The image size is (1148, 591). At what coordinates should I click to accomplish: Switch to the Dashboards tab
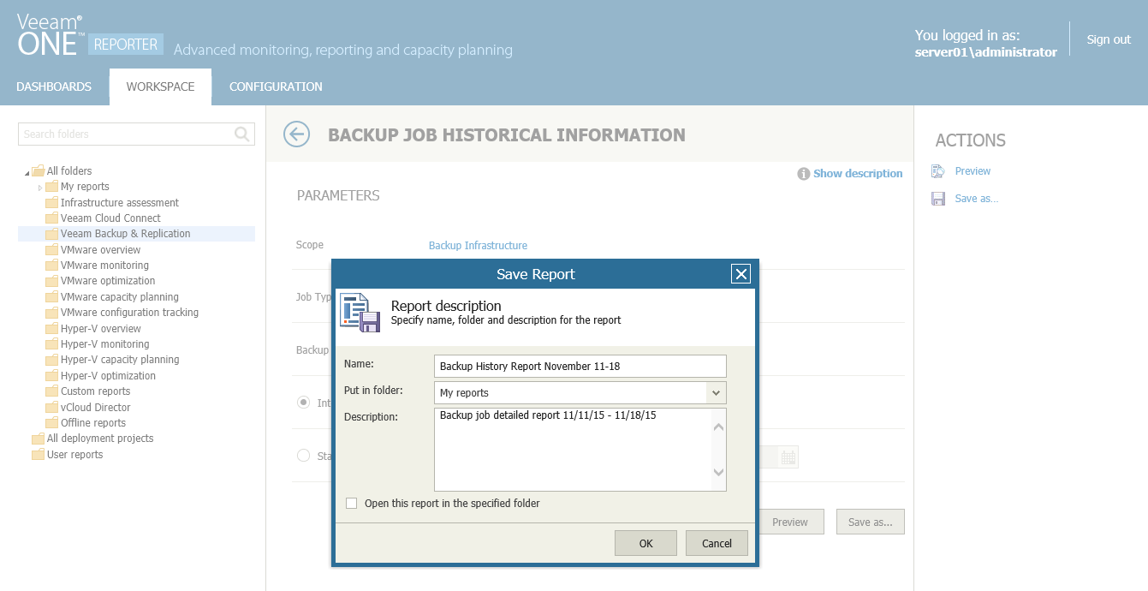[x=54, y=87]
